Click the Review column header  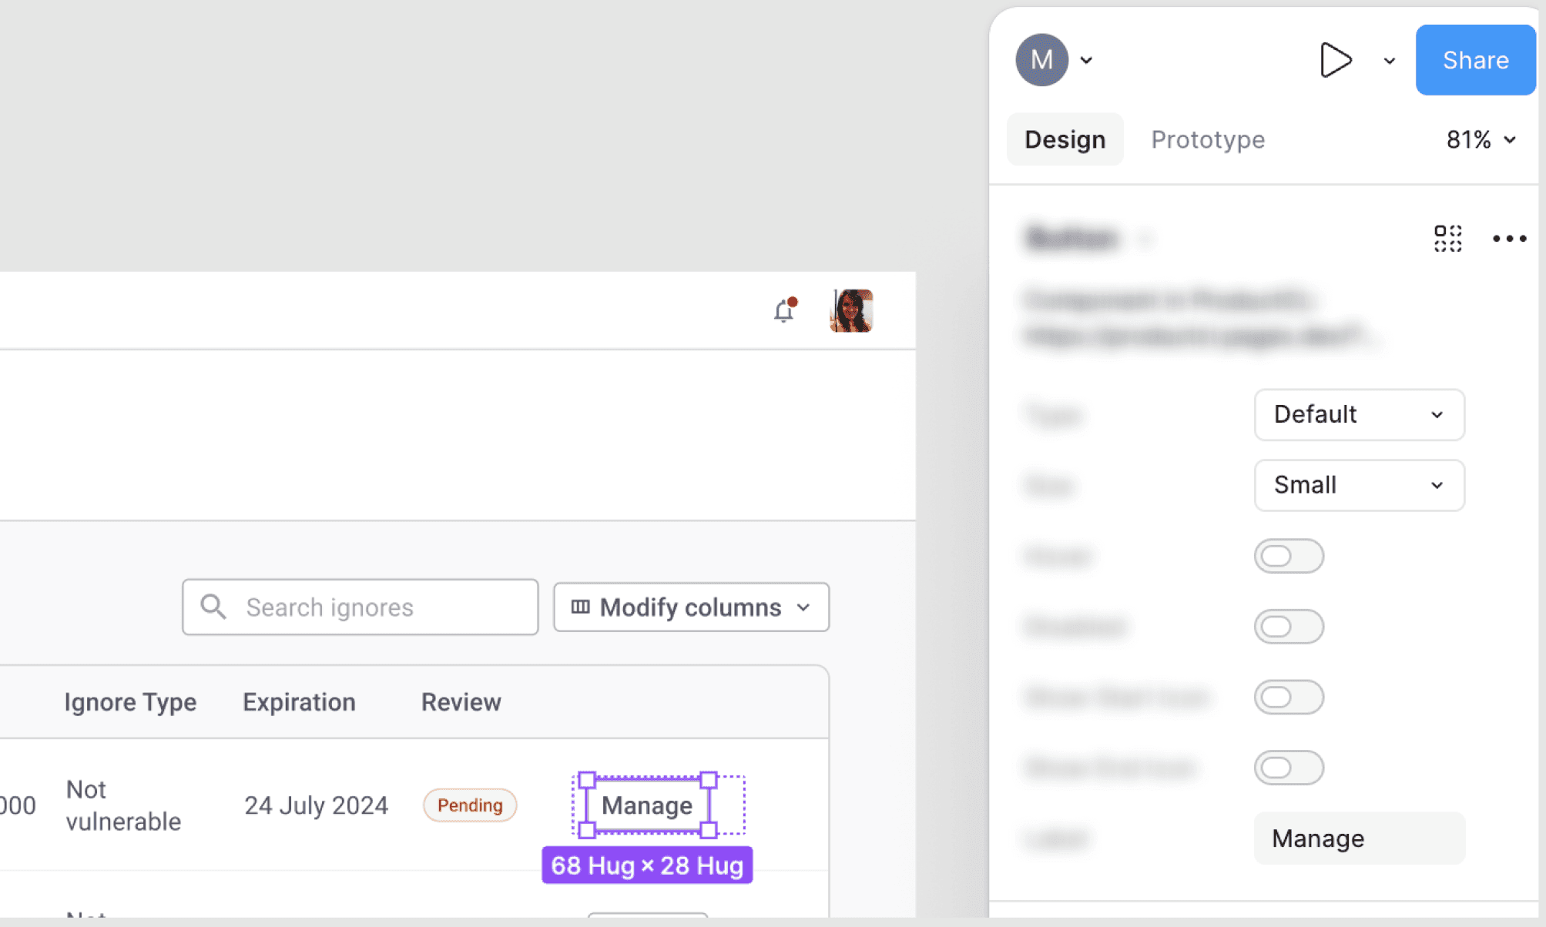(x=461, y=702)
